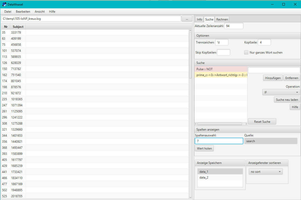Select data_2 in Anzeige Speichern list
The height and width of the screenshot is (200, 301).
coord(220,178)
